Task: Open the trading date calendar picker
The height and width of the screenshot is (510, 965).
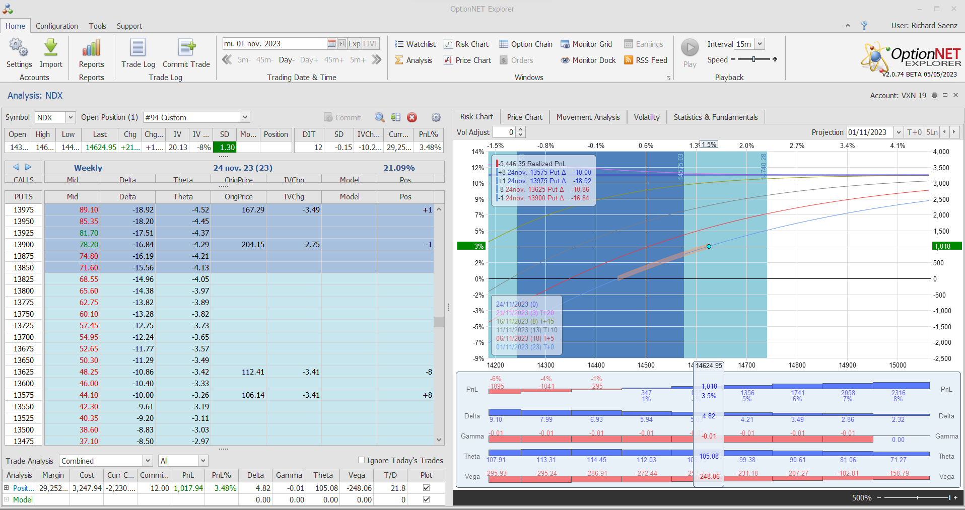Action: [x=331, y=44]
